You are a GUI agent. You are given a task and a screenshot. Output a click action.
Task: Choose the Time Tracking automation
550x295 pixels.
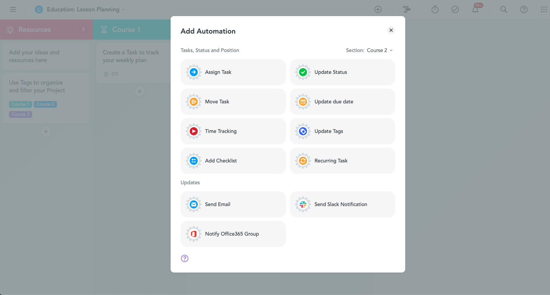click(x=233, y=131)
